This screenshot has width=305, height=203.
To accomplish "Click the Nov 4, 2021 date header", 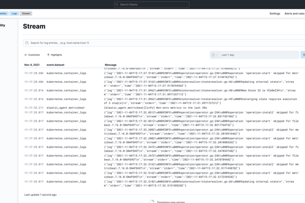I will tap(32, 65).
